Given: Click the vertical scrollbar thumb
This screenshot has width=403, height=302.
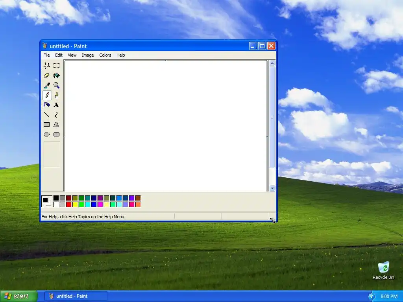Looking at the screenshot, I should [x=272, y=117].
